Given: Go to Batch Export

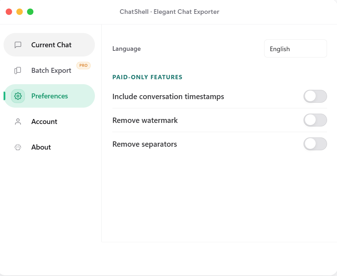Looking at the screenshot, I should 51,70.
